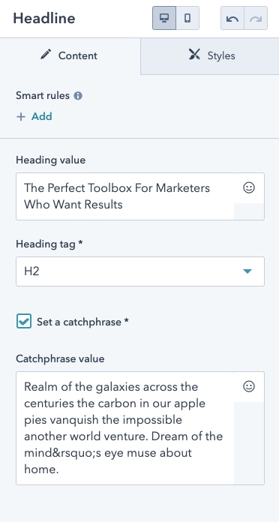This screenshot has width=279, height=522.
Task: Open emoji picker for Heading value
Action: click(249, 187)
